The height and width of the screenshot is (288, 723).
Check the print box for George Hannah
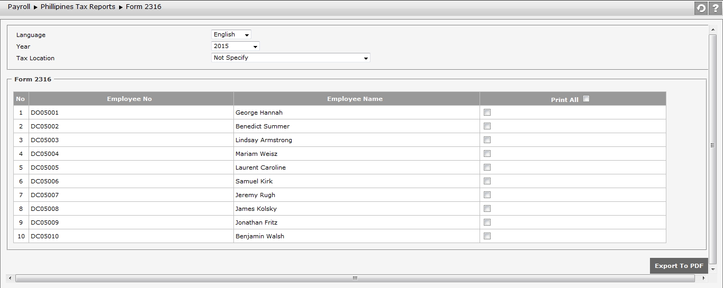487,113
